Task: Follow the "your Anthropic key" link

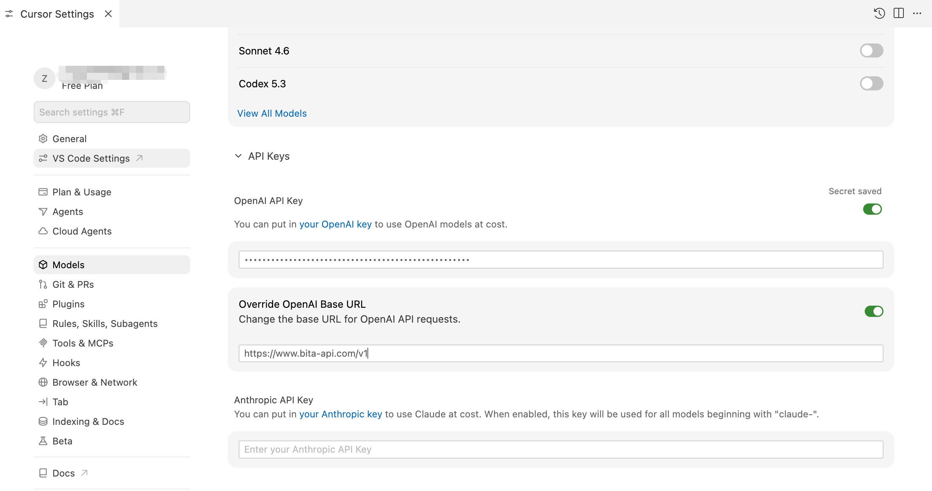Action: [x=340, y=414]
